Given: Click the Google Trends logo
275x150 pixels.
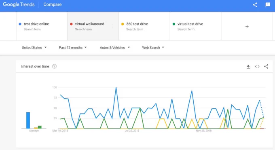Looking at the screenshot, I should (19, 4).
